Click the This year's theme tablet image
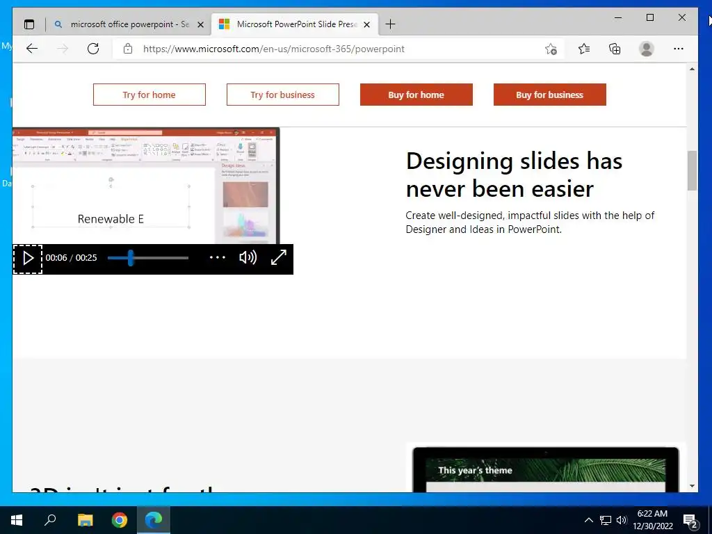Screen dimensions: 712x534 [x=545, y=469]
